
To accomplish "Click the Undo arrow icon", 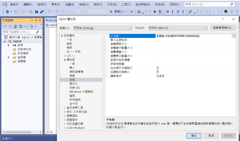I will coord(49,11).
